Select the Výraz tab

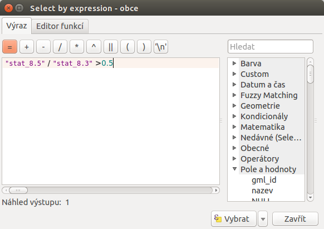[x=17, y=26]
